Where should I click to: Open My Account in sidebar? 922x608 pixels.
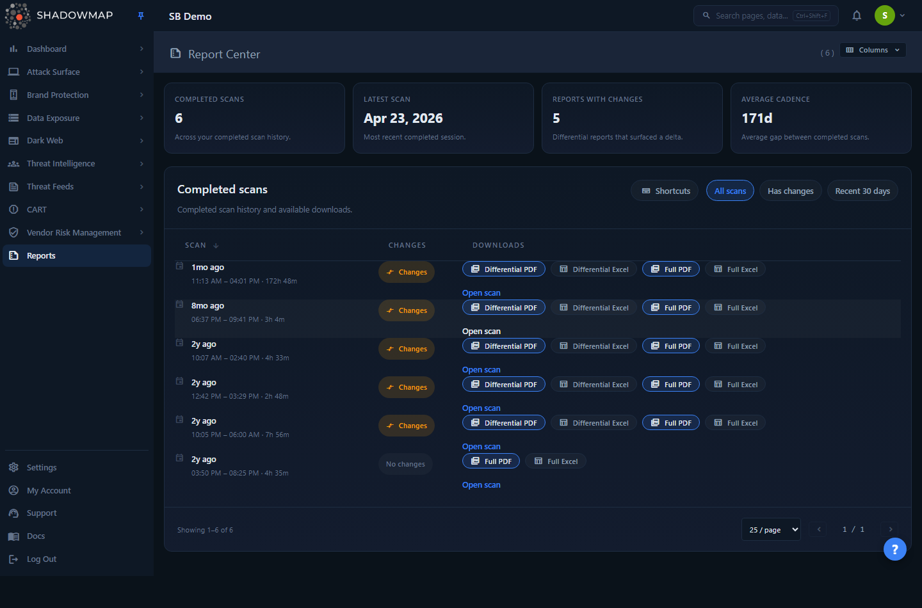click(x=77, y=490)
